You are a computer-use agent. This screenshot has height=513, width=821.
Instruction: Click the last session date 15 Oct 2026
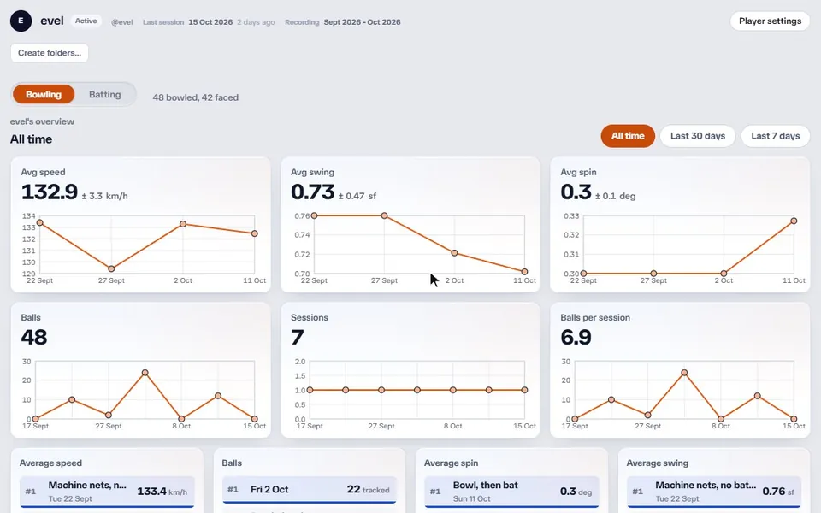[210, 22]
